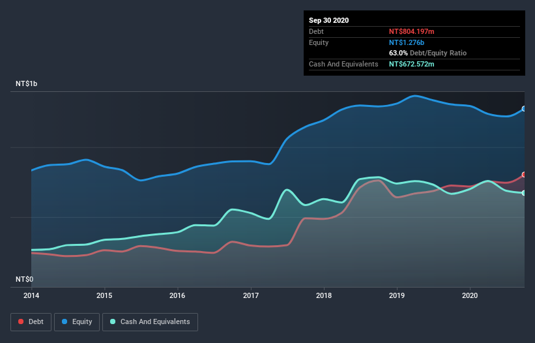Click the 63.0% Debt/Equity Ratio text
Image resolution: width=535 pixels, height=343 pixels.
pyautogui.click(x=428, y=53)
